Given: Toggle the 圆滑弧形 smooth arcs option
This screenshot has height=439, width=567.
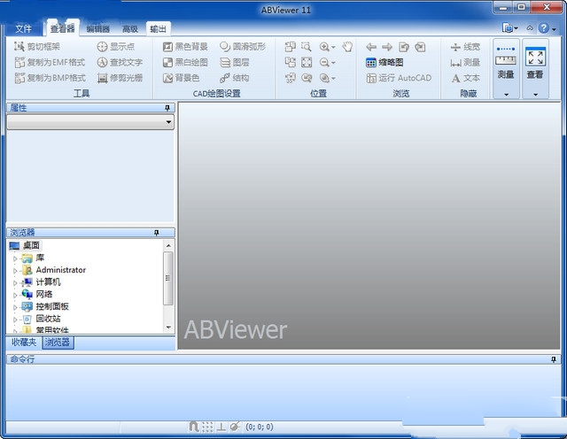Looking at the screenshot, I should click(243, 47).
